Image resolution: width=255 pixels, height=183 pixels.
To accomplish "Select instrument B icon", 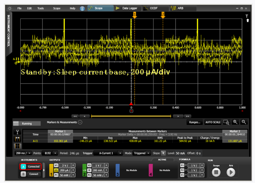I will (x=23, y=174).
